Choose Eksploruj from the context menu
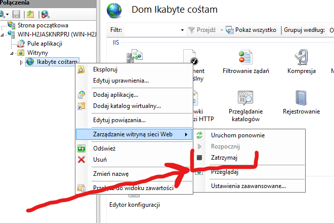The height and width of the screenshot is (223, 334). [105, 69]
